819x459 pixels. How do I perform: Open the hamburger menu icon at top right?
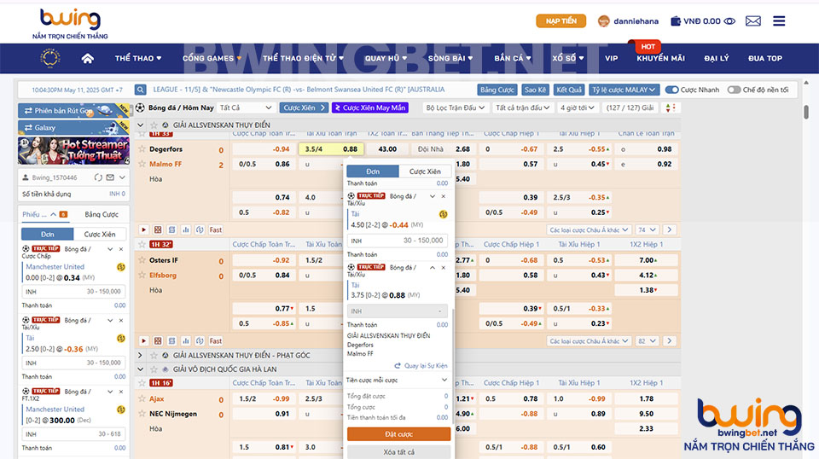(779, 21)
